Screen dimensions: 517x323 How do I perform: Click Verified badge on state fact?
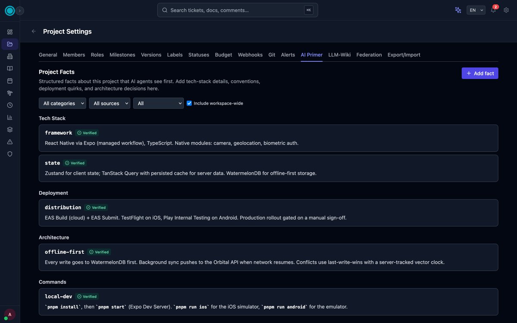[x=75, y=163]
